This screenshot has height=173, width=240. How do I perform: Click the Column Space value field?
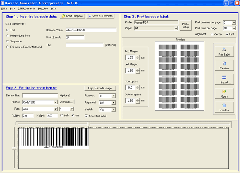pos(130,101)
